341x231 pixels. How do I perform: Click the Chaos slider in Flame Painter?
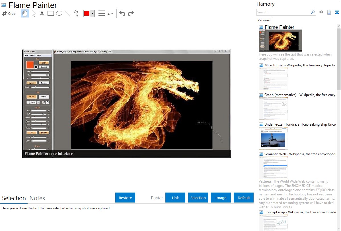pyautogui.click(x=39, y=124)
